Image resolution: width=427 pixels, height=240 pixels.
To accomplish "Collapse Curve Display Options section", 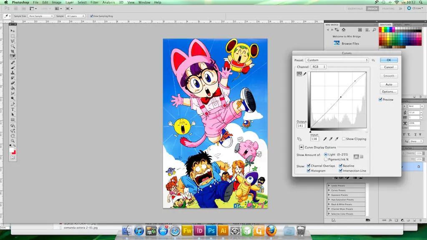I will (301, 147).
